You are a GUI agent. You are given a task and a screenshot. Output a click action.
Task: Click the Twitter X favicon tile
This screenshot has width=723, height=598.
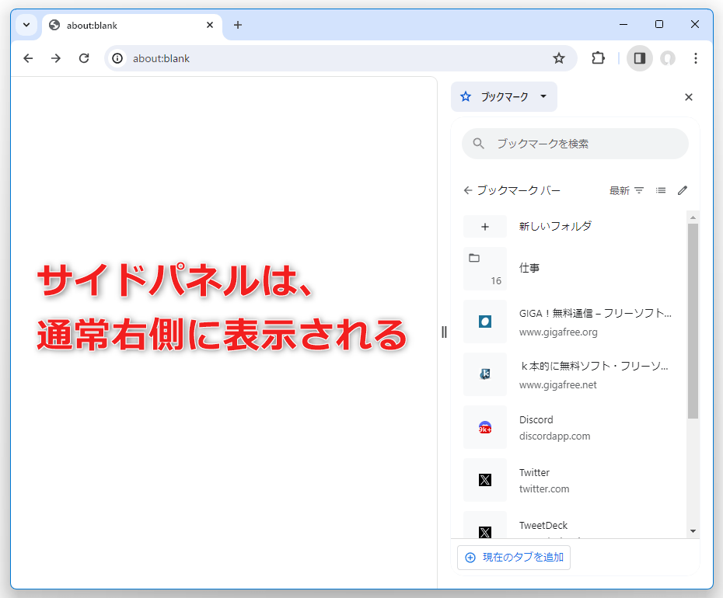[x=485, y=480]
